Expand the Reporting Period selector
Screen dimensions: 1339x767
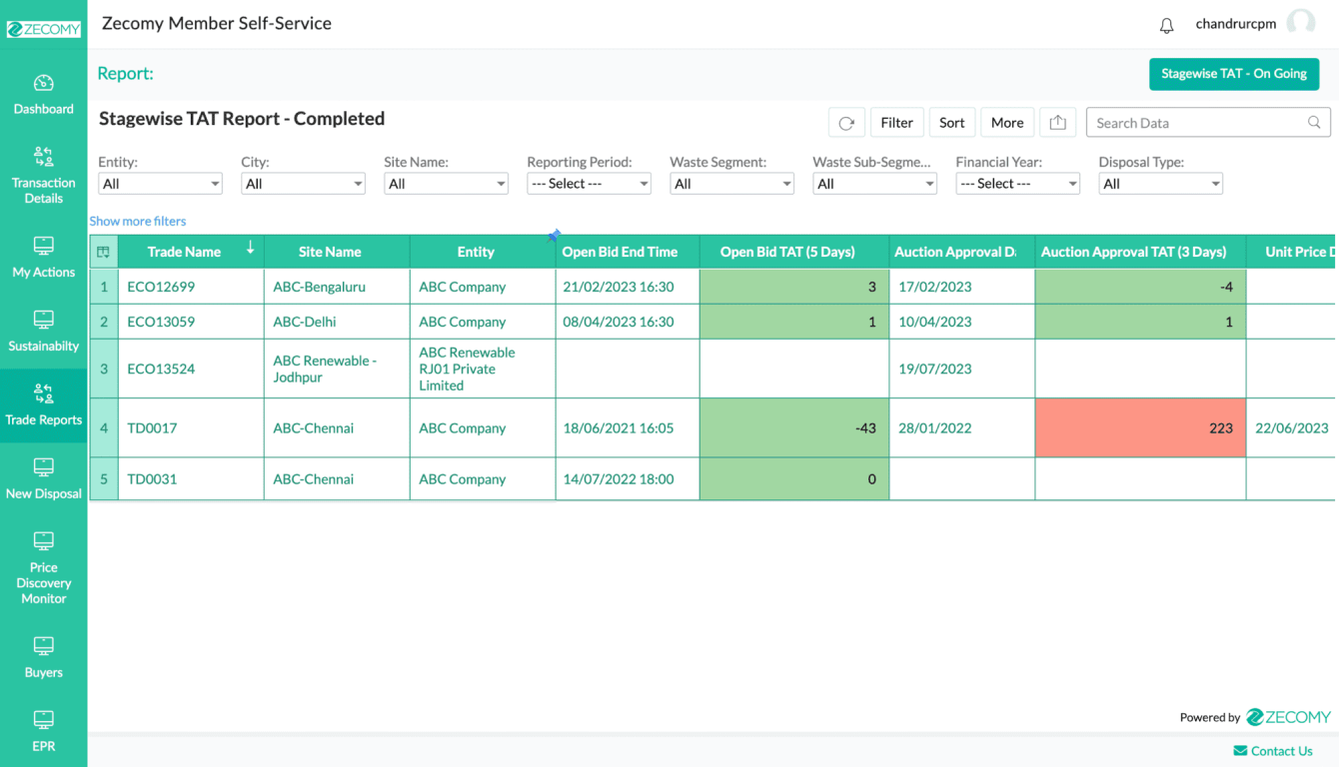[589, 183]
